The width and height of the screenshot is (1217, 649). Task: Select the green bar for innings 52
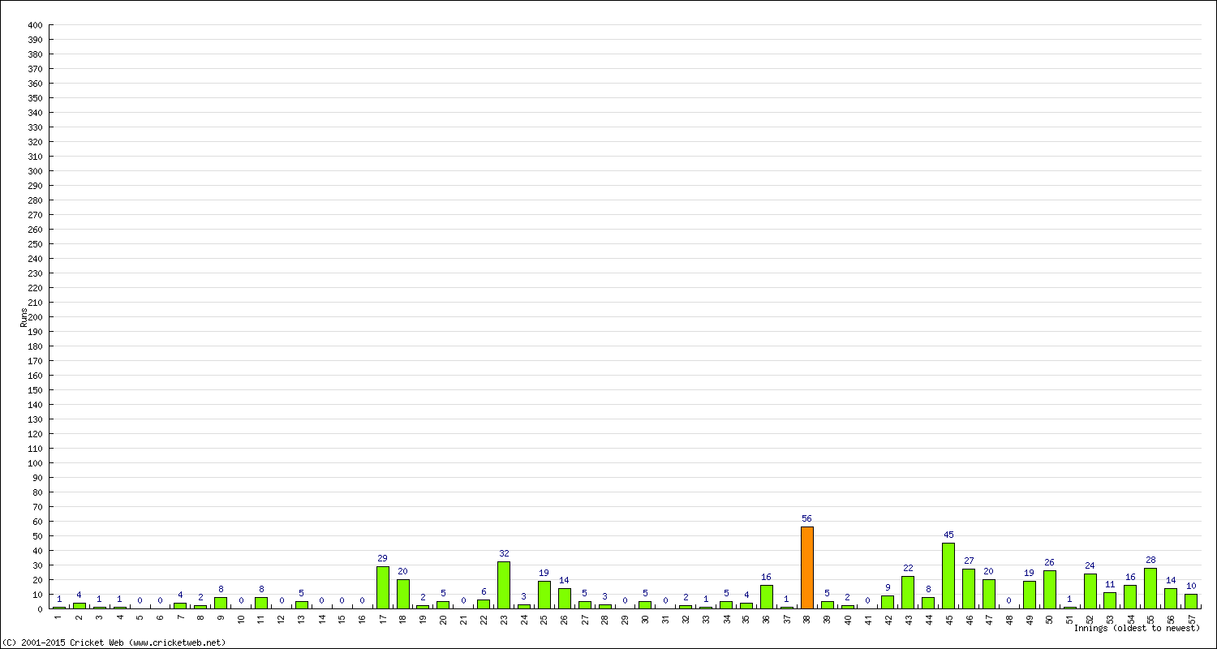1090,591
